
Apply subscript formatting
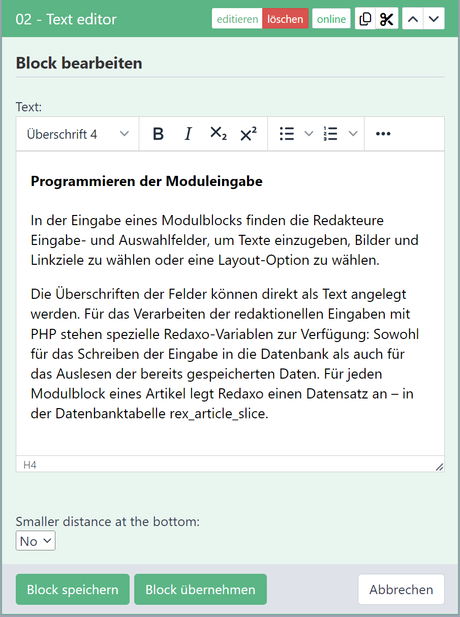tap(218, 134)
